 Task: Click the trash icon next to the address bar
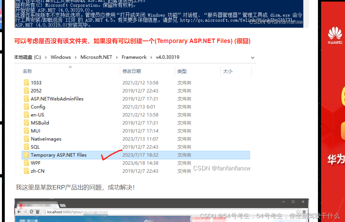[x=38, y=212]
